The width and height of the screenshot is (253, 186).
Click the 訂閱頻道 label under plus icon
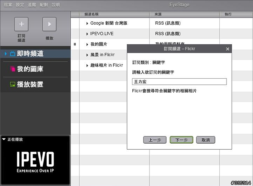point(21,38)
